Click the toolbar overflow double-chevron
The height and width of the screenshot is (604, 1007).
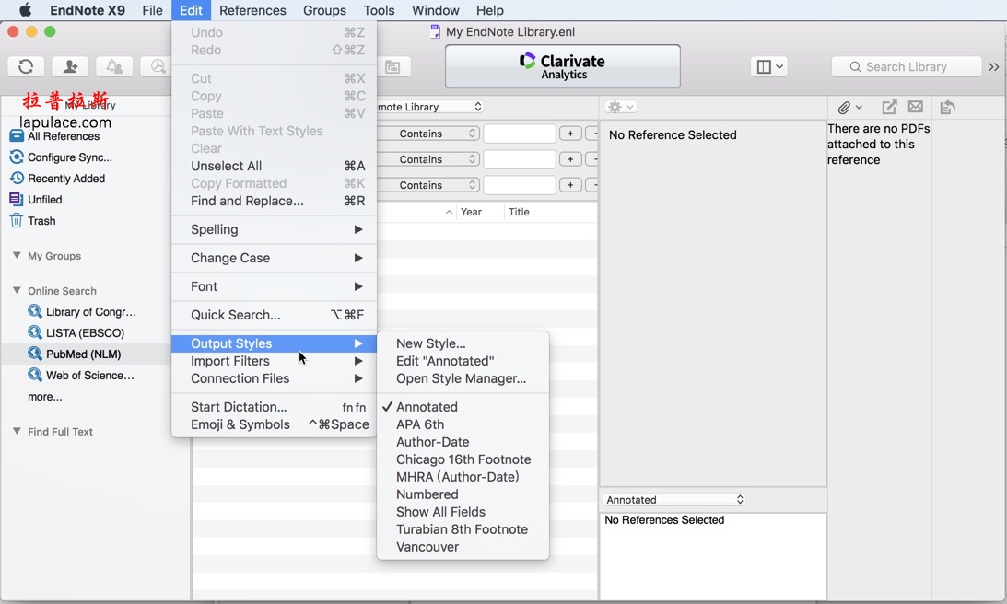tap(993, 67)
